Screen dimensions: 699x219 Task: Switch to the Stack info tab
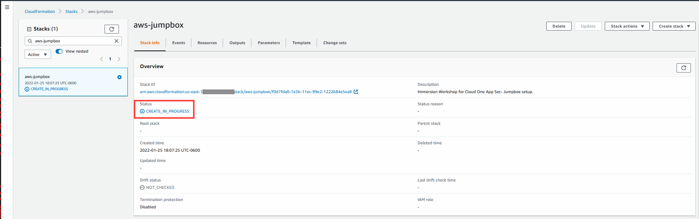tap(150, 43)
